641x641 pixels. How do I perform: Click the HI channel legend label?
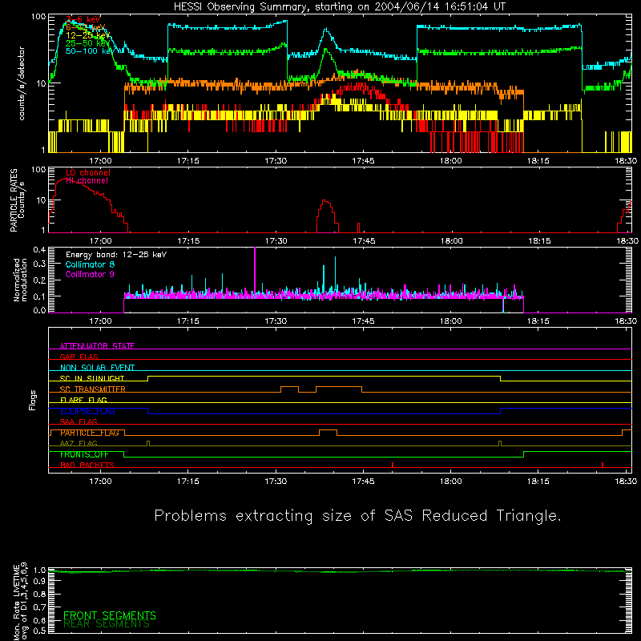pyautogui.click(x=87, y=180)
